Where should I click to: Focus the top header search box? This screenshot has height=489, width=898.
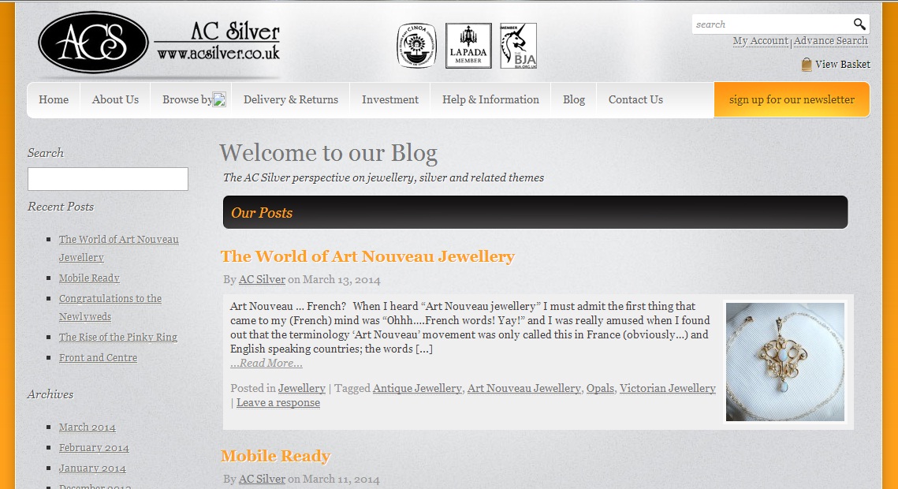click(x=772, y=24)
